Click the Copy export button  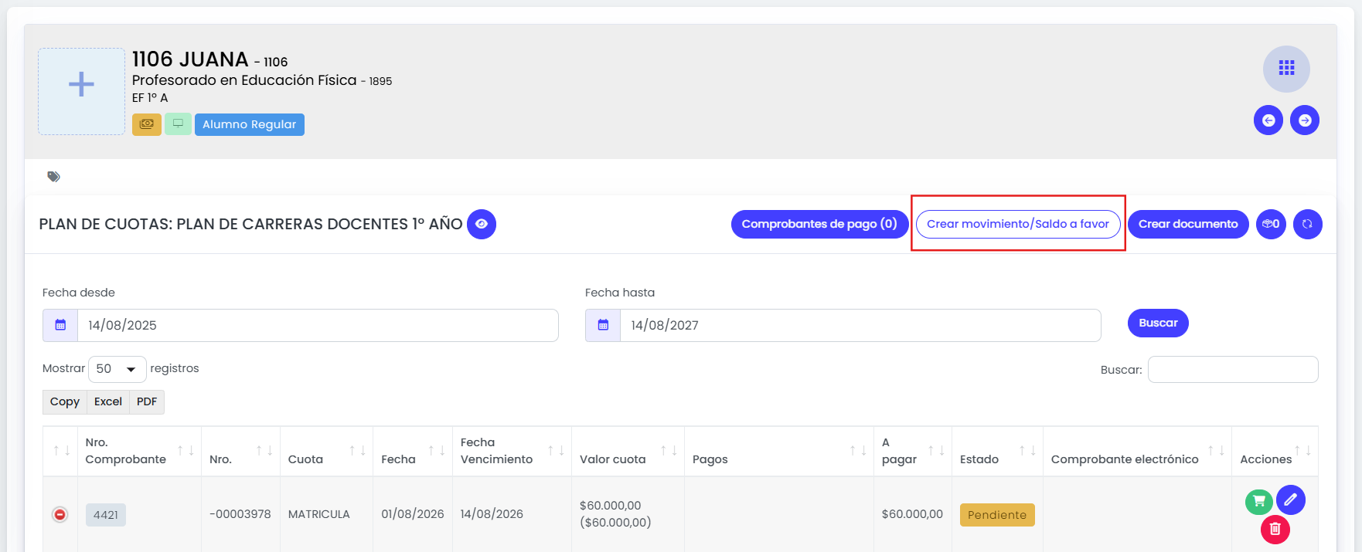click(x=65, y=401)
